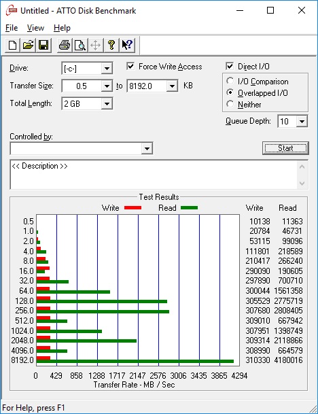Click inside the Description text box
This screenshot has width=318, height=414.
coord(154,175)
